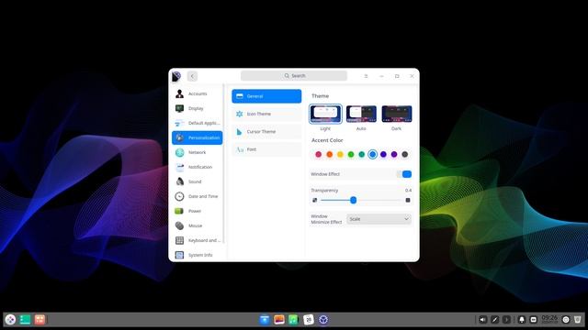588x330 pixels.
Task: Select the General tab
Action: click(266, 96)
